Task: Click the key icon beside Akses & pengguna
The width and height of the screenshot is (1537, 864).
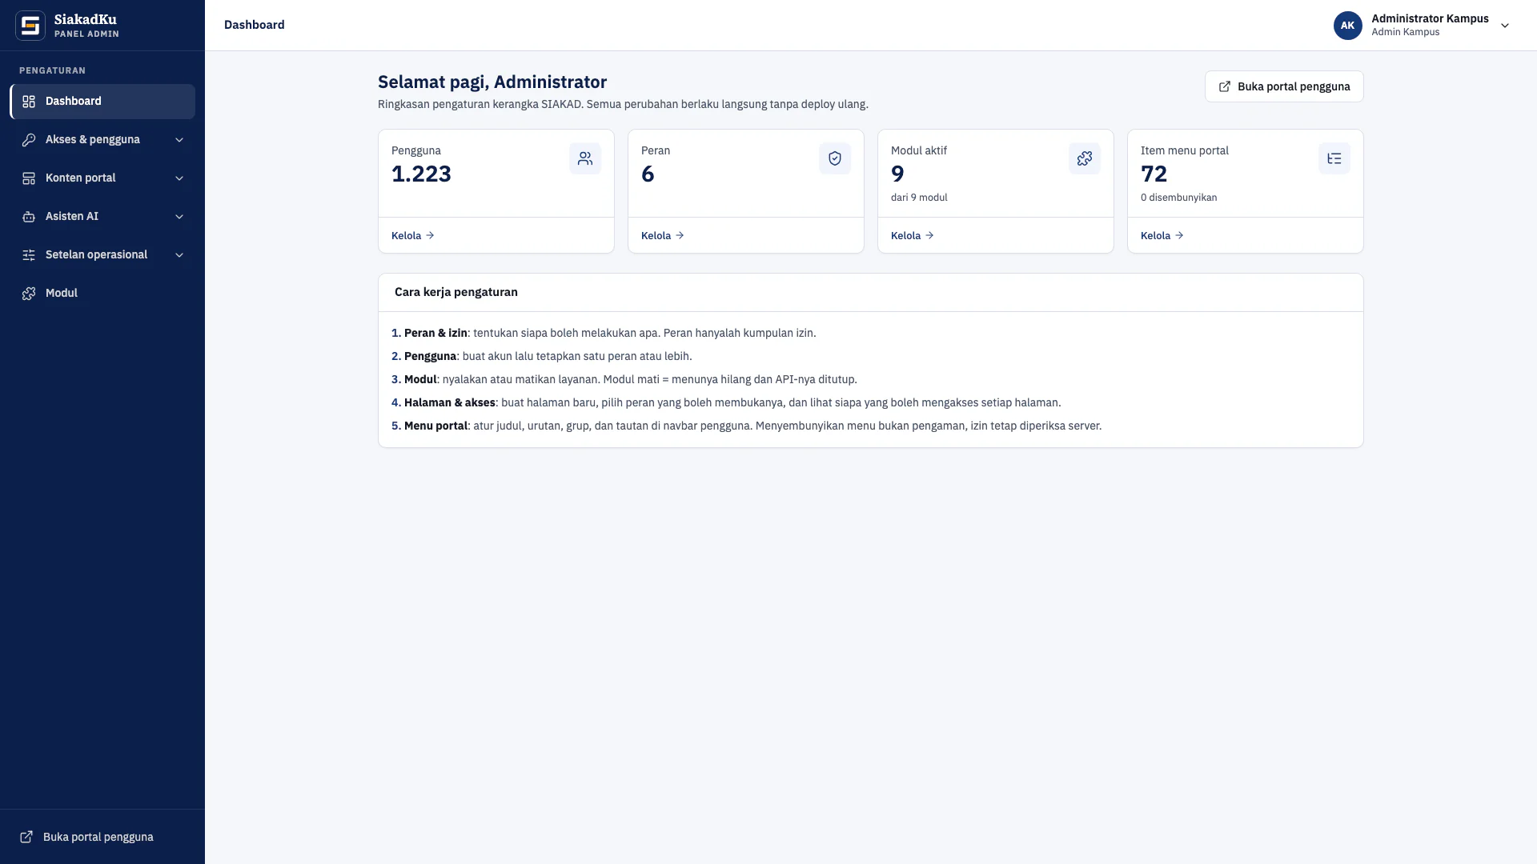Action: [29, 140]
